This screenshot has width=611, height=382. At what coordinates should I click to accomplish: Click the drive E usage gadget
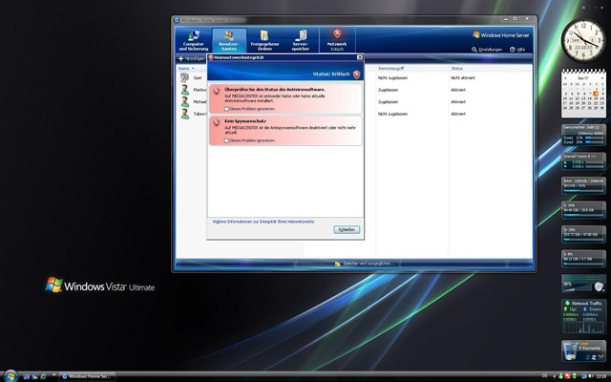pyautogui.click(x=583, y=259)
